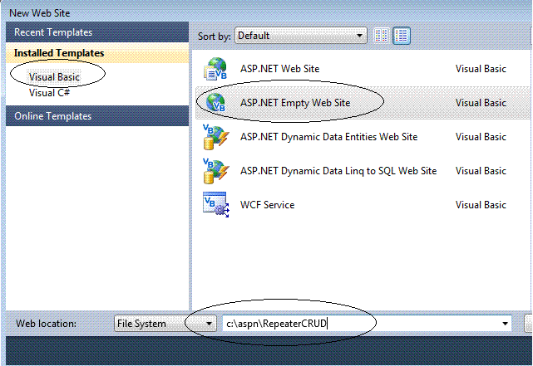Click the Dynamic Data Linq to SQL icon

(216, 171)
